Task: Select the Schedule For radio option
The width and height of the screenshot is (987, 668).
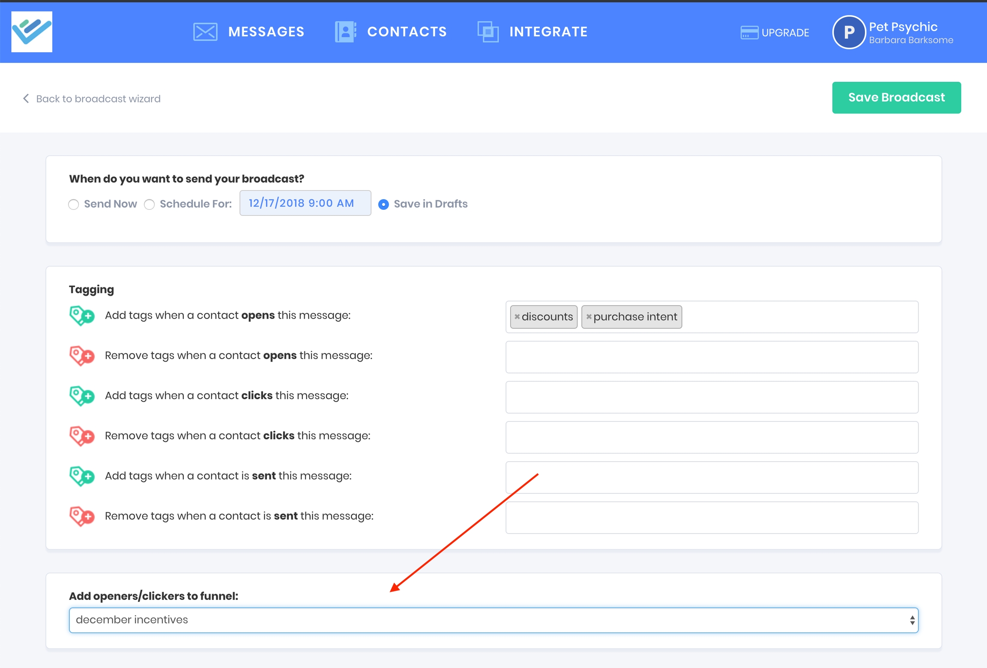Action: (149, 204)
